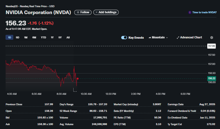Click EPS (TTM) value 3.10

158,124
